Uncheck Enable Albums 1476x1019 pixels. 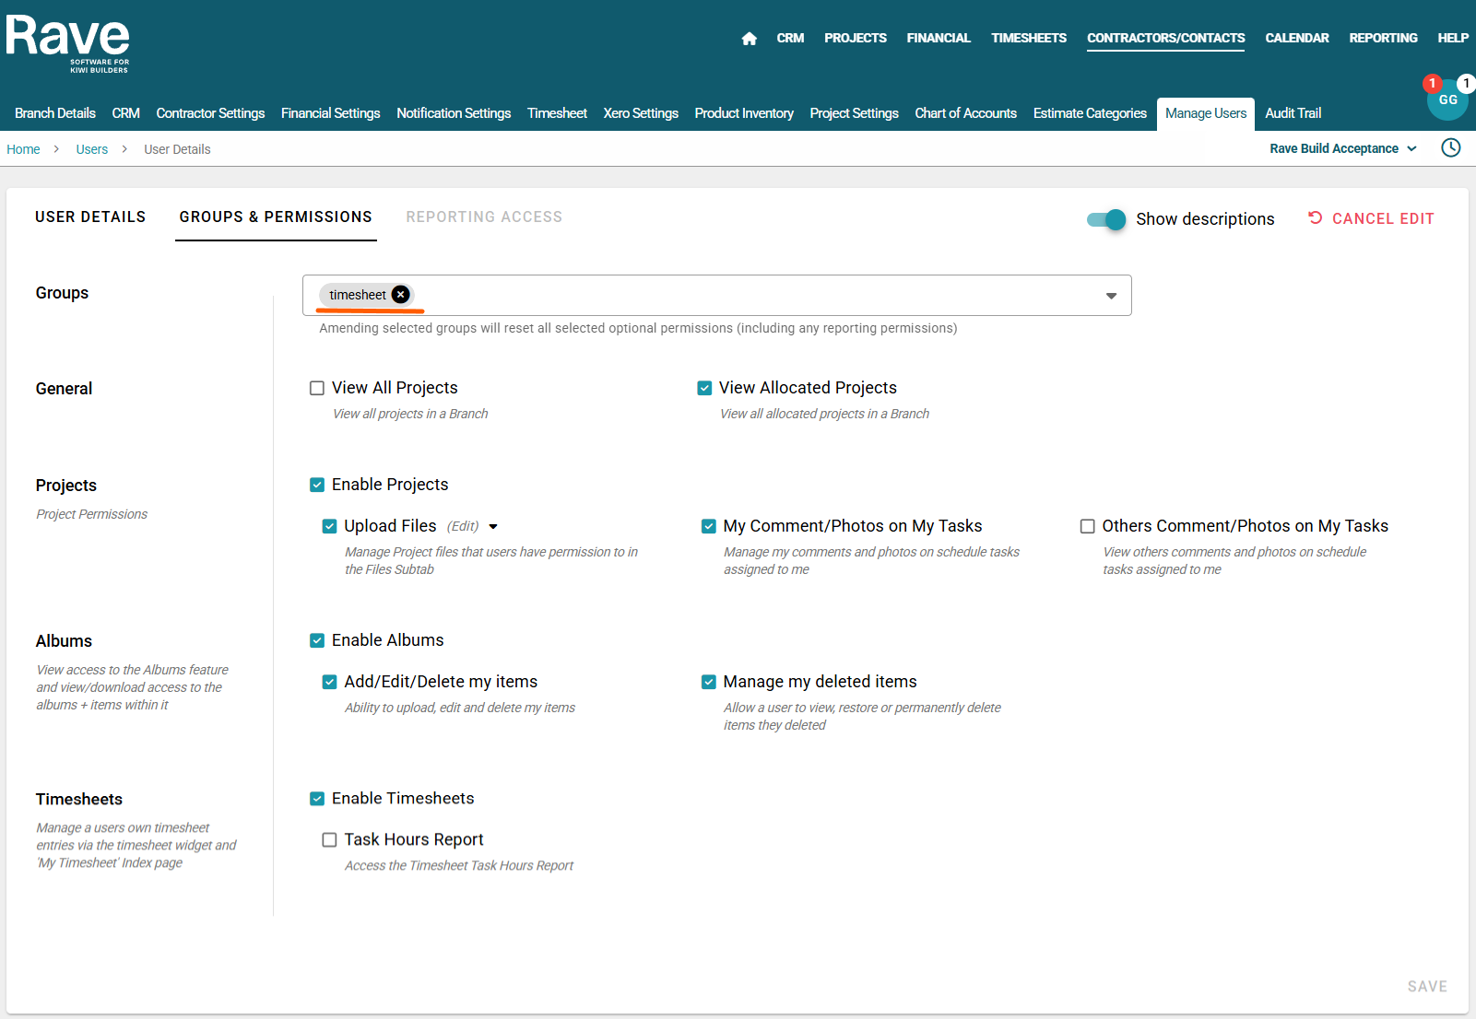coord(317,640)
